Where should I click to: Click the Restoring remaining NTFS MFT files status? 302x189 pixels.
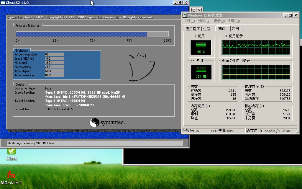[x=95, y=143]
